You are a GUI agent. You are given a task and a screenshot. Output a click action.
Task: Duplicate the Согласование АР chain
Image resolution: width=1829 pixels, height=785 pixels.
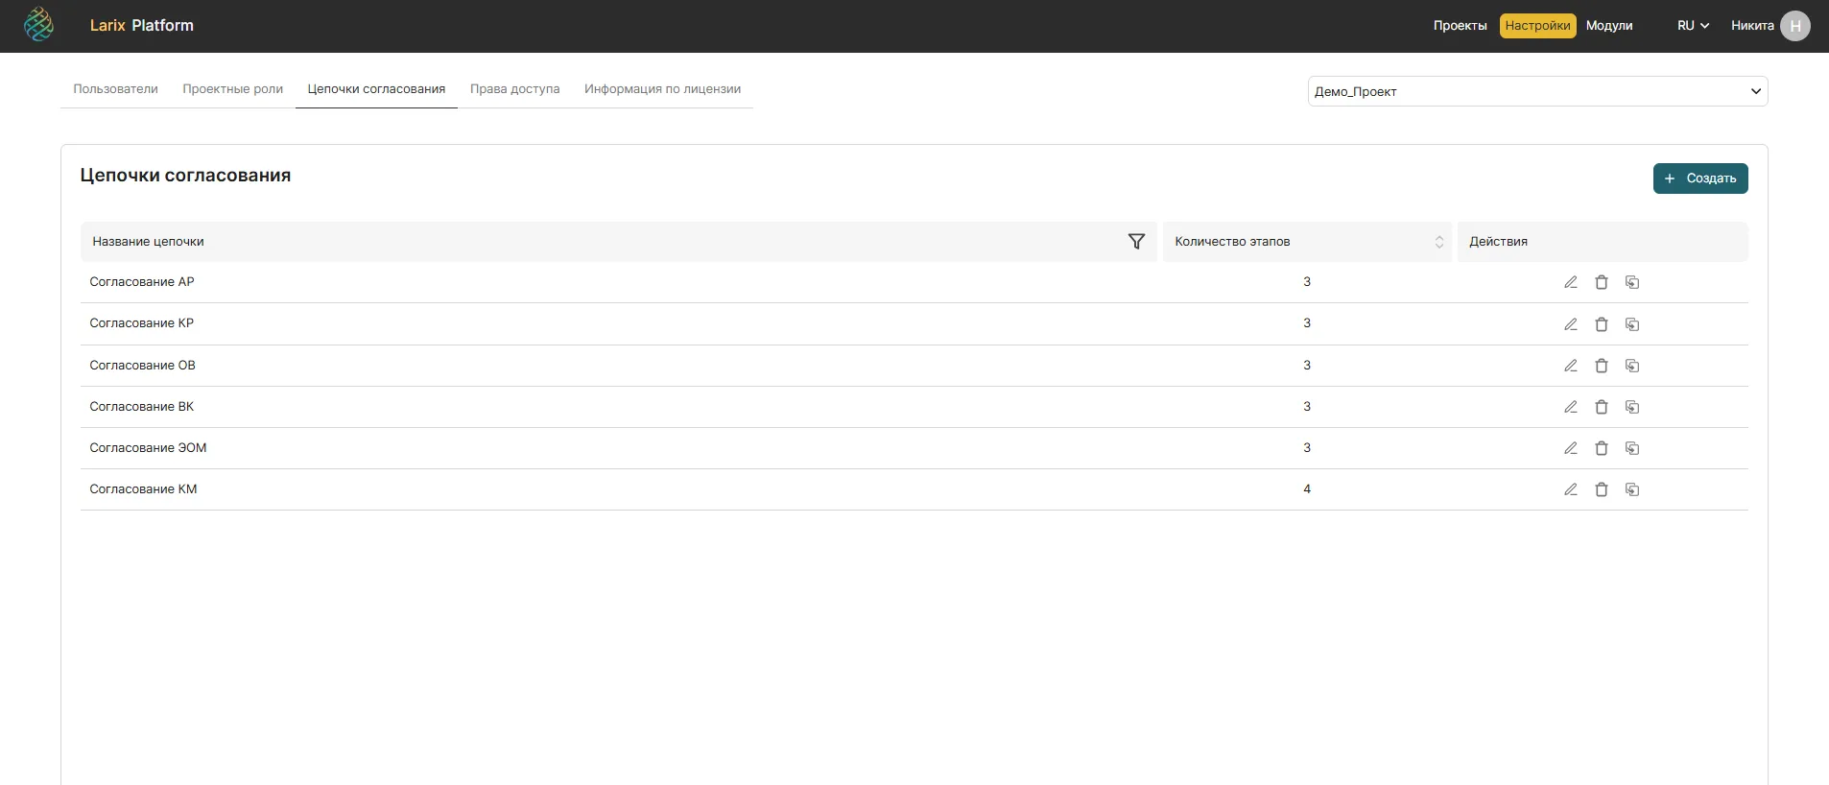[x=1632, y=282]
